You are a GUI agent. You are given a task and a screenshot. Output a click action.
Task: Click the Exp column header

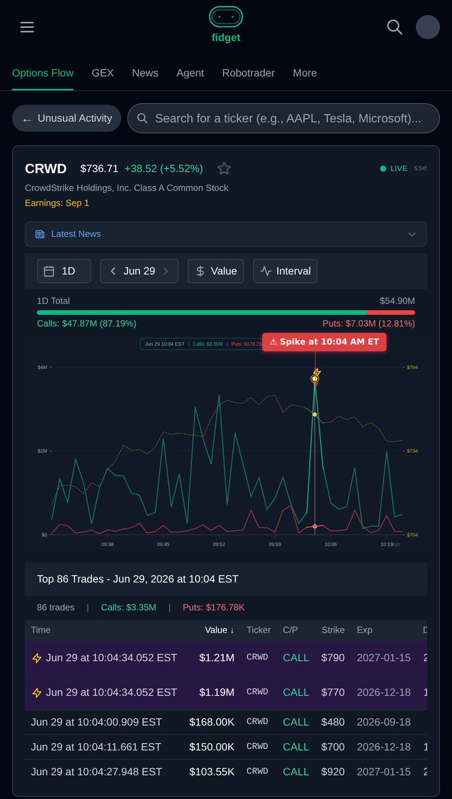[364, 630]
